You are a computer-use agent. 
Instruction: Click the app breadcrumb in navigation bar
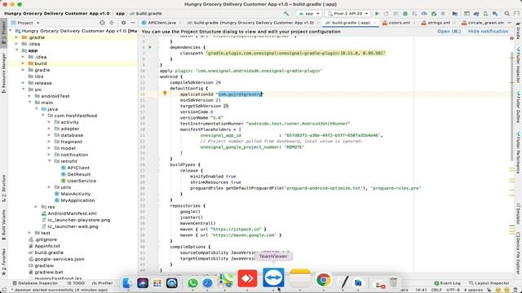pyautogui.click(x=120, y=14)
